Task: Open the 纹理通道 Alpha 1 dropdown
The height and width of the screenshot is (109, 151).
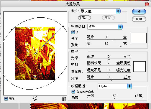Action: pos(115,86)
